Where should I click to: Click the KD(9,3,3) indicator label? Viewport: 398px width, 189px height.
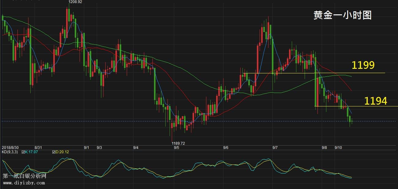pyautogui.click(x=10, y=152)
